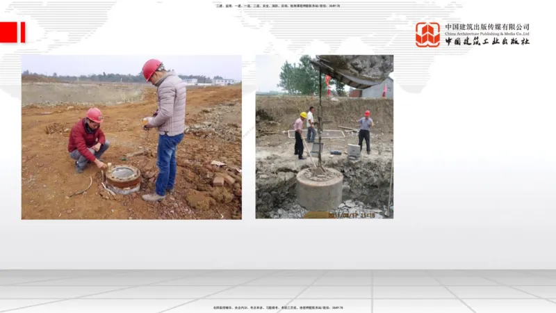Click the standing worker in the gray jacket
Image resolution: width=556 pixels, height=313 pixels.
click(x=167, y=125)
